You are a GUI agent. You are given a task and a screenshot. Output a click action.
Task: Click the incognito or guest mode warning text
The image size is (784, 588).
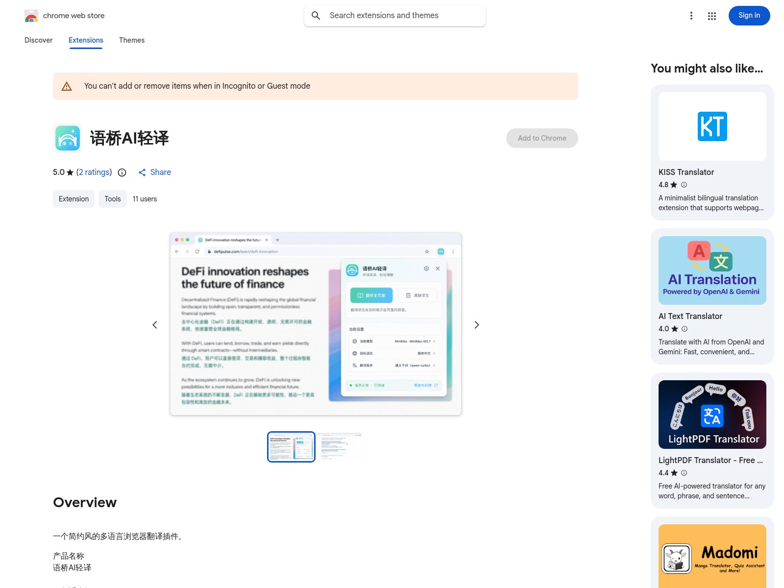point(197,86)
